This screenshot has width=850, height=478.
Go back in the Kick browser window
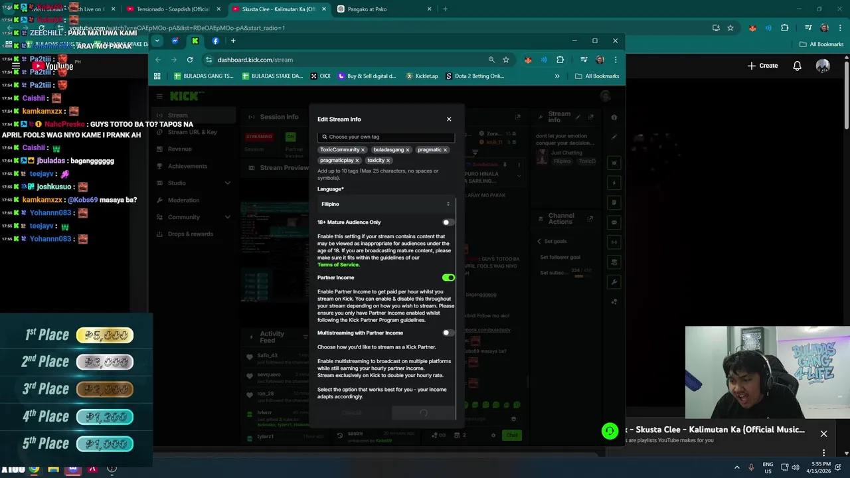tap(158, 60)
